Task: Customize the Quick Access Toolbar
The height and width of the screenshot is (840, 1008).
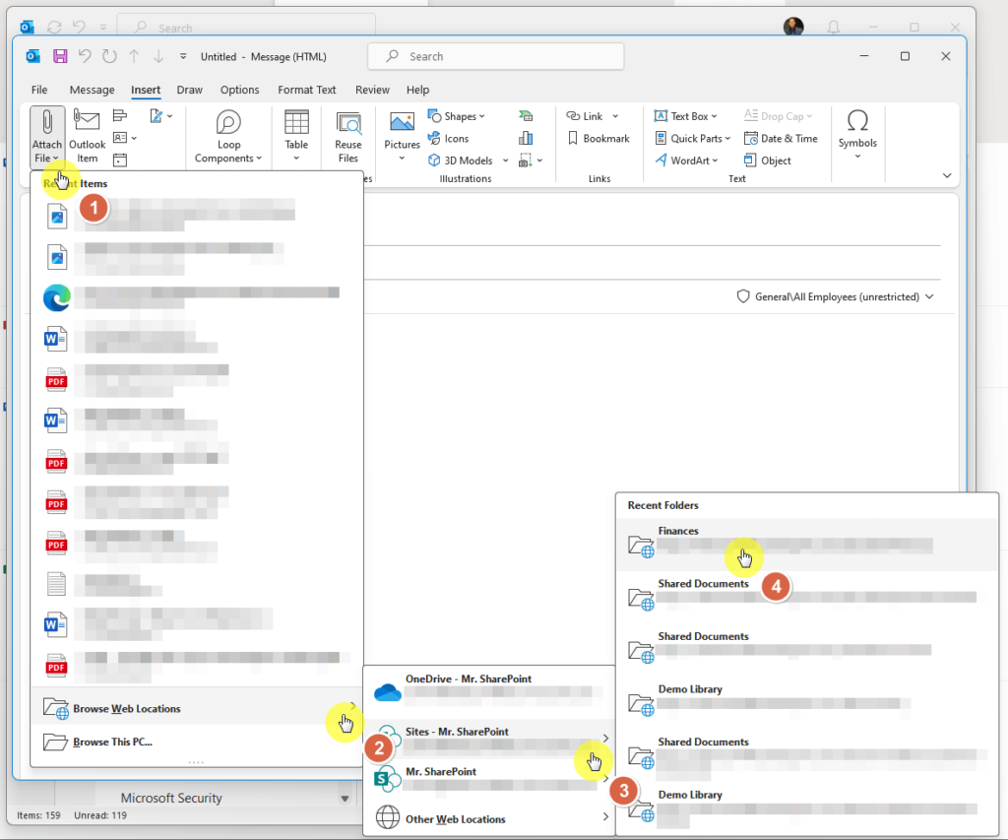Action: [x=183, y=56]
